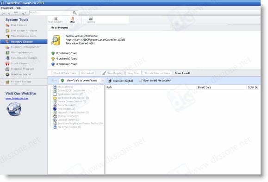Open Disk Usage Analyzer

[21, 31]
